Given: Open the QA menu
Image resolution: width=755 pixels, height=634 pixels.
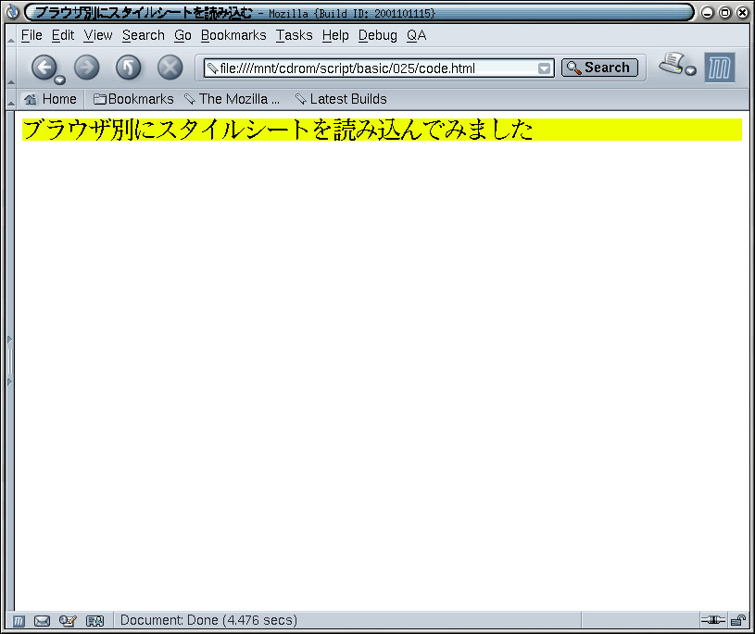Looking at the screenshot, I should coord(416,35).
